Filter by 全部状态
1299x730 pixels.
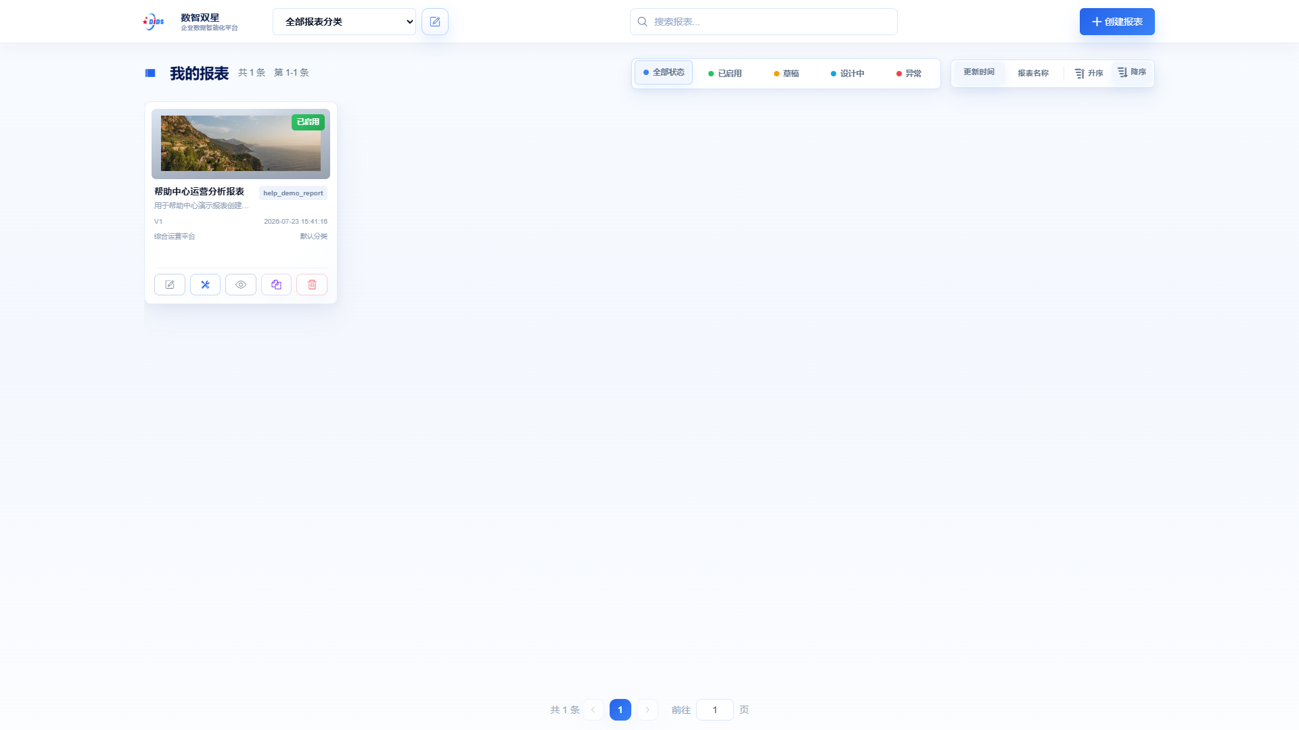[664, 72]
